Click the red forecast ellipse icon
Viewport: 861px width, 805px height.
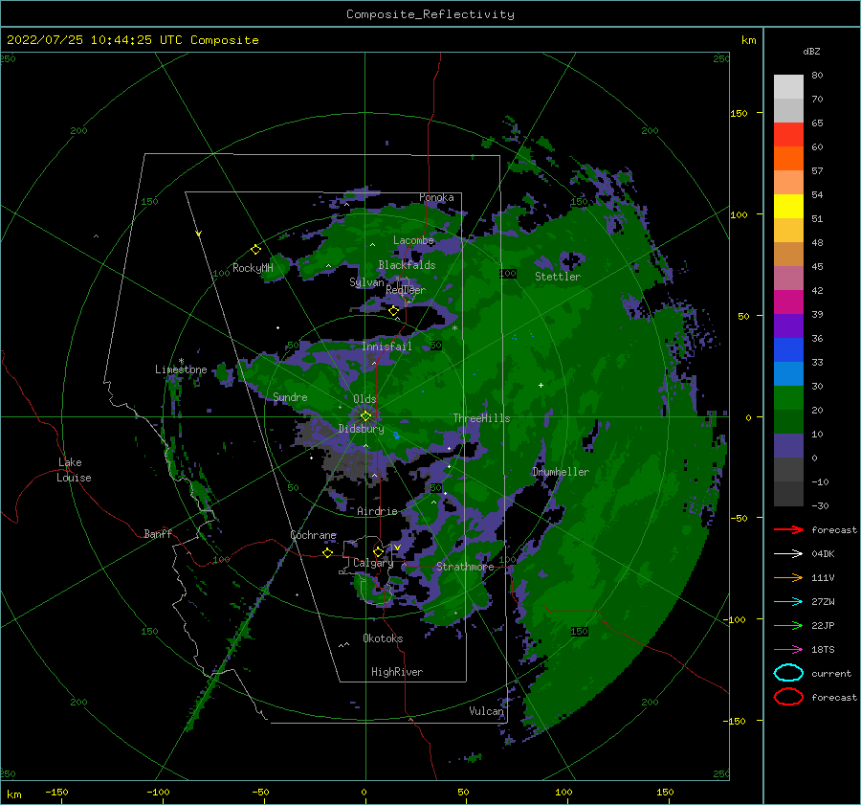[788, 697]
